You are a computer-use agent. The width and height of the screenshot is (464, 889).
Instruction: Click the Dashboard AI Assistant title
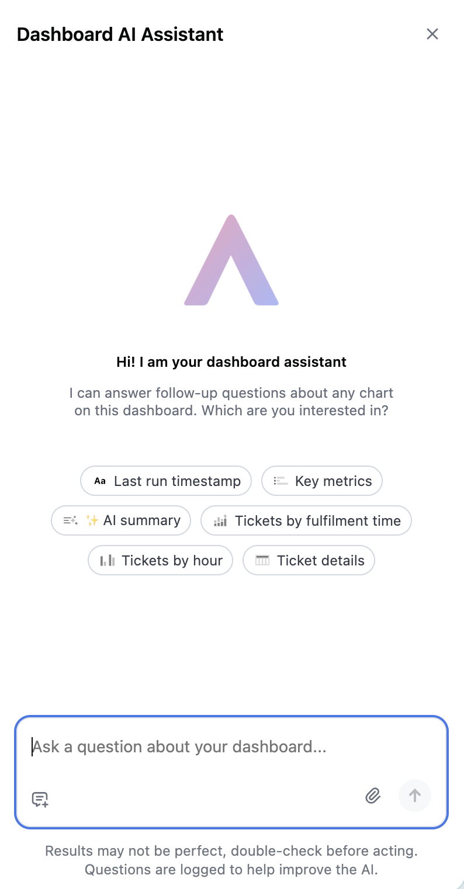pos(120,34)
